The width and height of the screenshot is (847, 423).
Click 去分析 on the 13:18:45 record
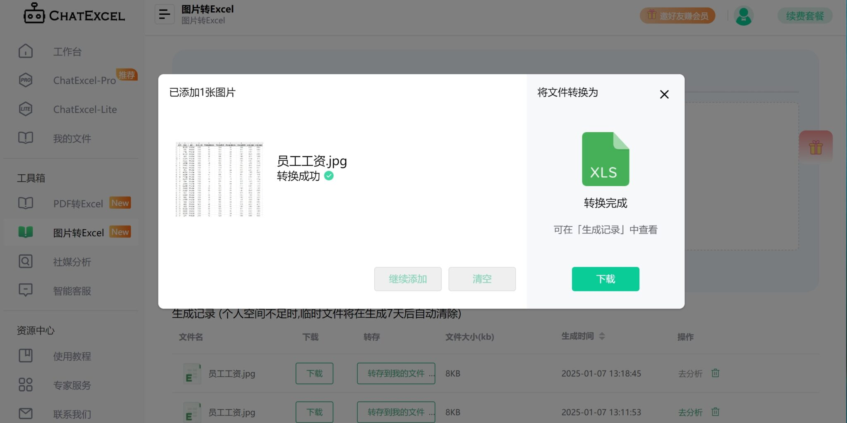click(x=690, y=373)
